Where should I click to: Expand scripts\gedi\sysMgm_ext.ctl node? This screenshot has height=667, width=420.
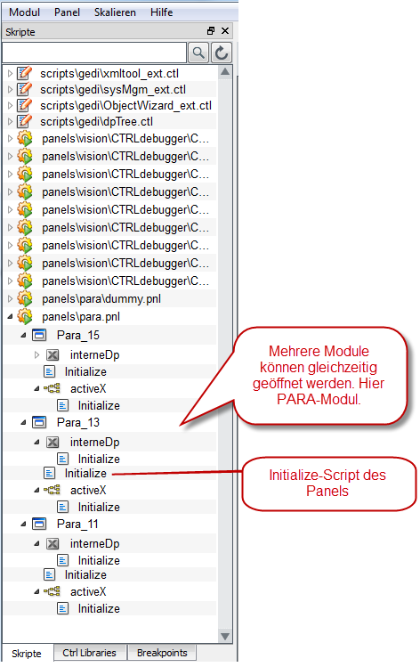(10, 90)
